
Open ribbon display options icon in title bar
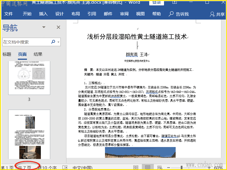[x=175, y=2]
